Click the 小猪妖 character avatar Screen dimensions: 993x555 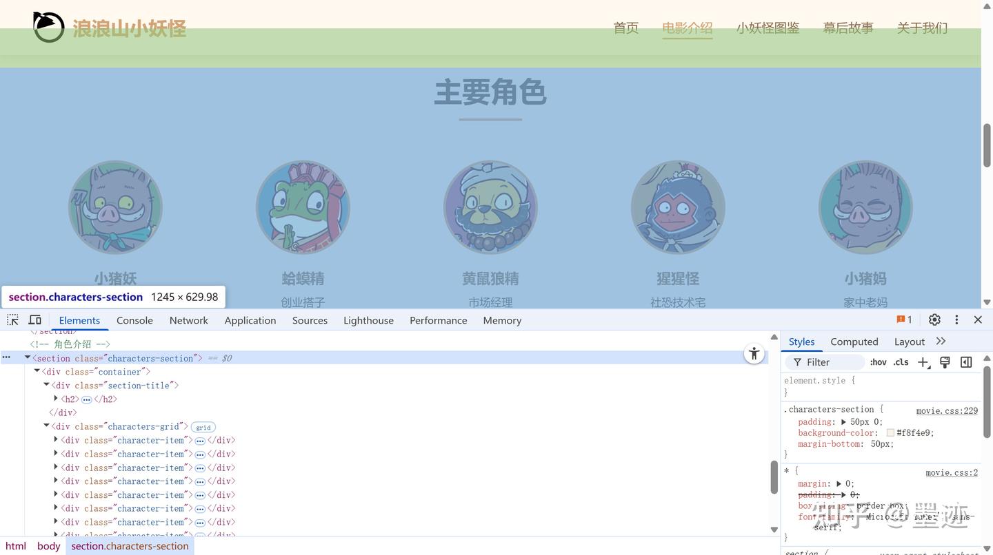click(x=115, y=208)
